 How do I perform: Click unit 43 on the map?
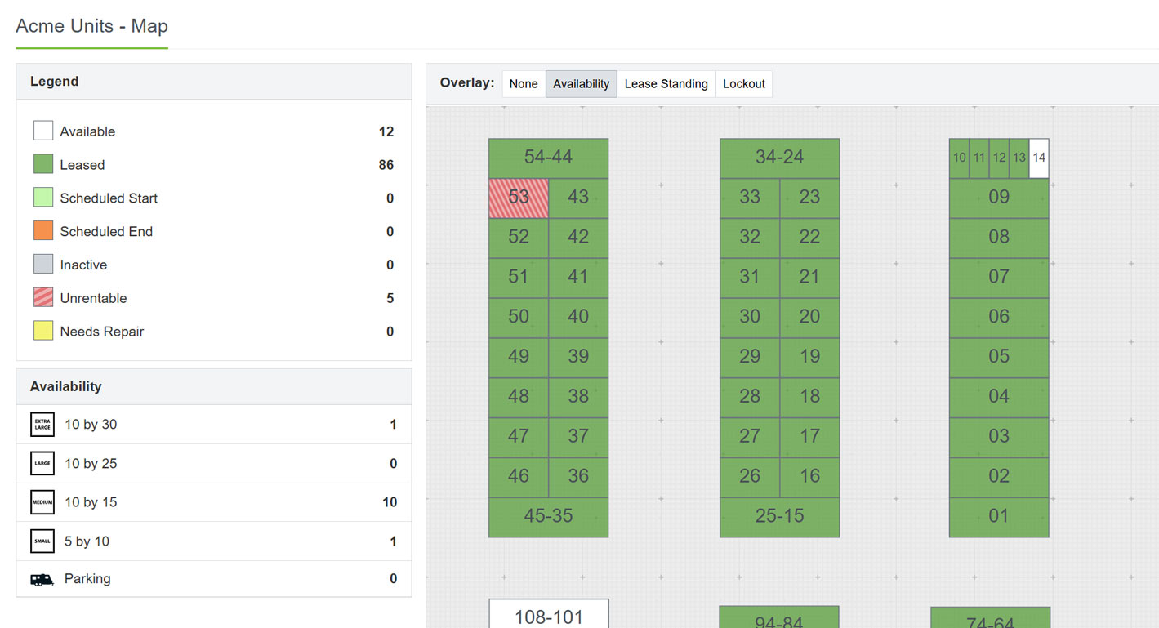578,198
